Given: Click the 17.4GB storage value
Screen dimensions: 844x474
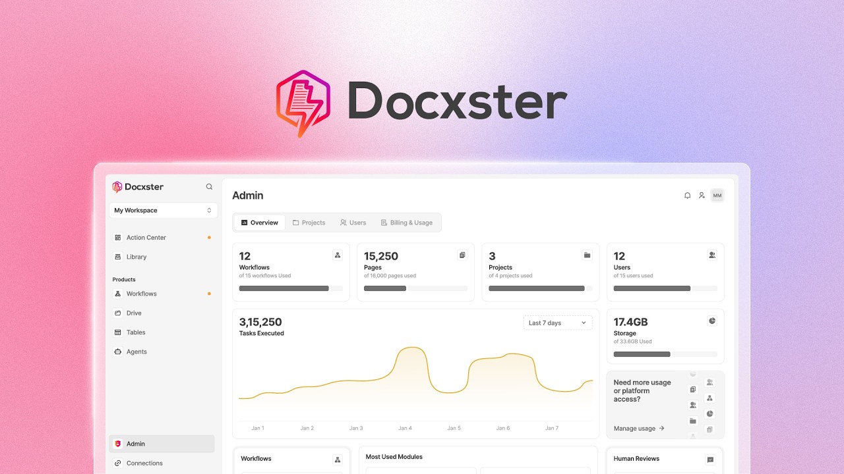Looking at the screenshot, I should click(x=631, y=322).
